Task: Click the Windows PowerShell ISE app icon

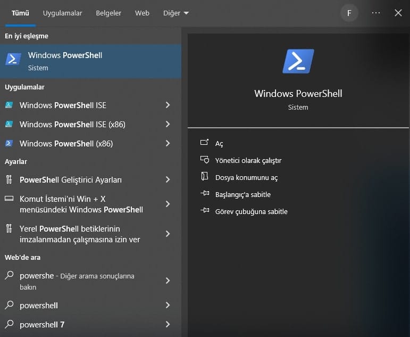Action: coord(9,105)
